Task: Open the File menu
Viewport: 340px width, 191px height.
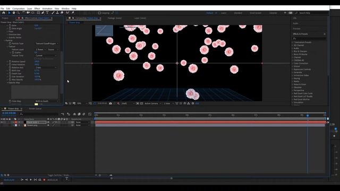Action: coord(2,8)
